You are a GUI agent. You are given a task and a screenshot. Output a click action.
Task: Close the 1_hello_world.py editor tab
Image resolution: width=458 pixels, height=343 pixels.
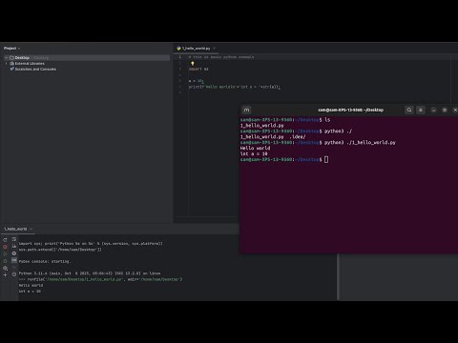point(214,49)
